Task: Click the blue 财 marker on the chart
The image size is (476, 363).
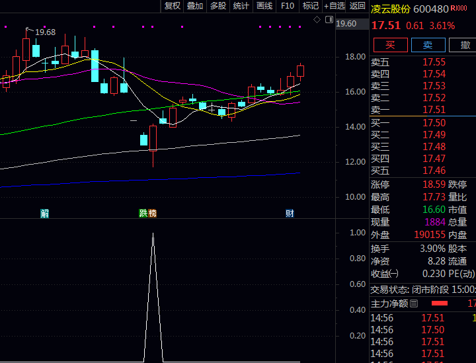Action: tap(290, 214)
